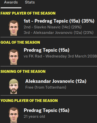View match vs FK Rad 3rd March 2038

pyautogui.click(x=60, y=56)
